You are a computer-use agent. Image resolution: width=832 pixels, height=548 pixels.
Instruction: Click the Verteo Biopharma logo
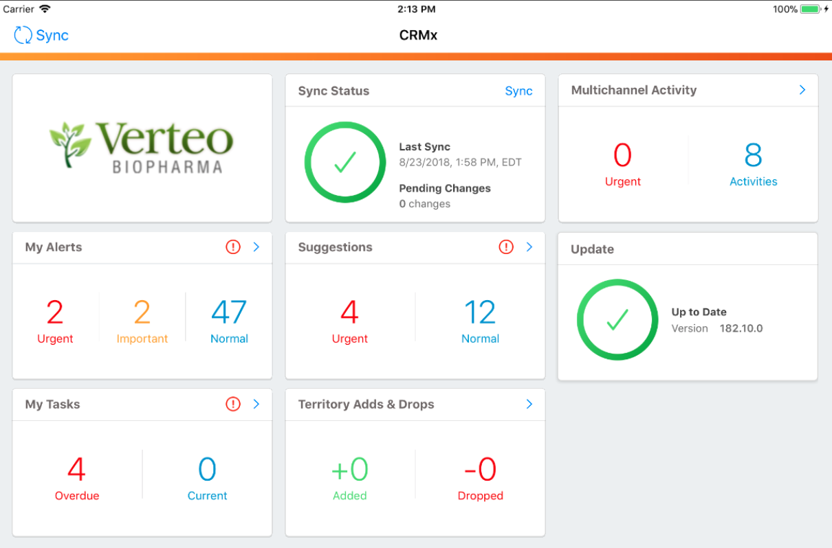tap(142, 147)
